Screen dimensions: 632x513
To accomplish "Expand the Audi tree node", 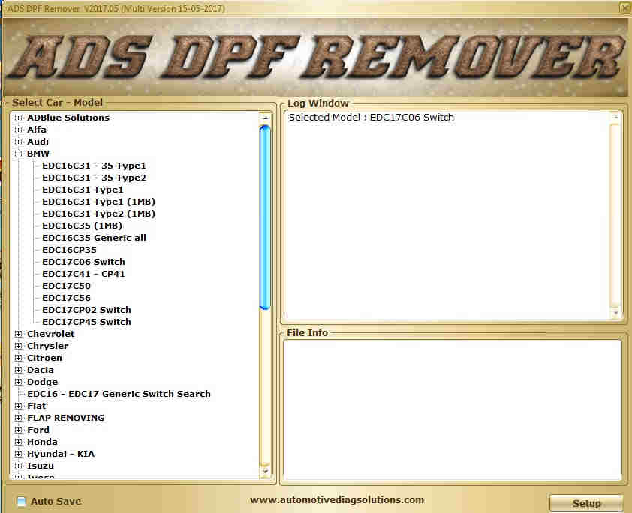I will [x=18, y=142].
